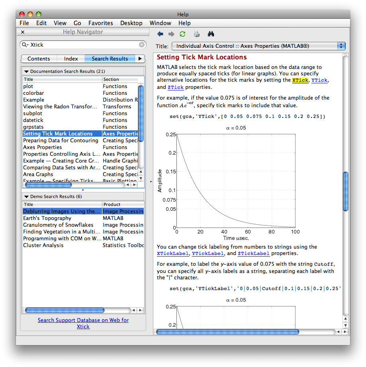Open the Axes Properties result
This screenshot has height=367, width=366.
point(80,147)
